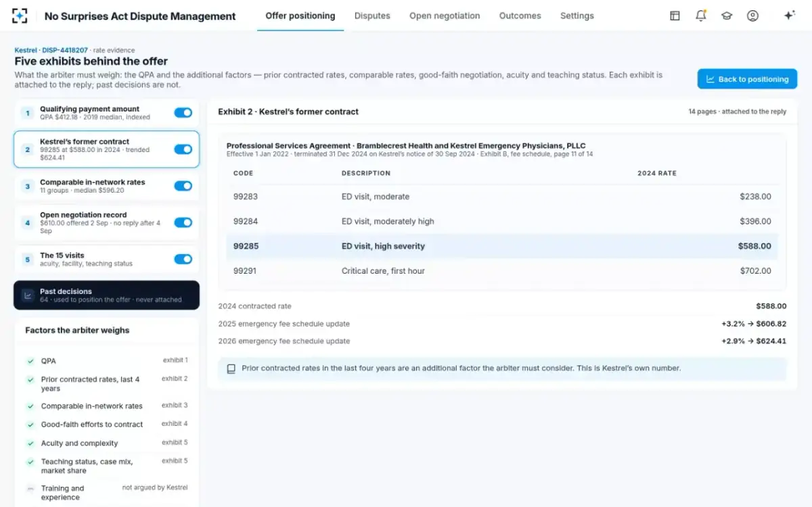Click the CODE column header
This screenshot has width=812, height=507.
click(x=243, y=173)
